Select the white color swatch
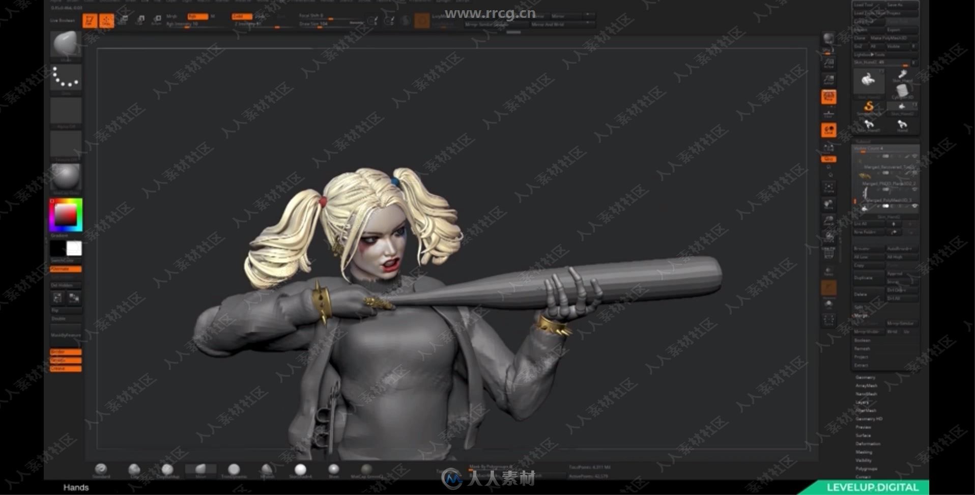 tap(74, 249)
